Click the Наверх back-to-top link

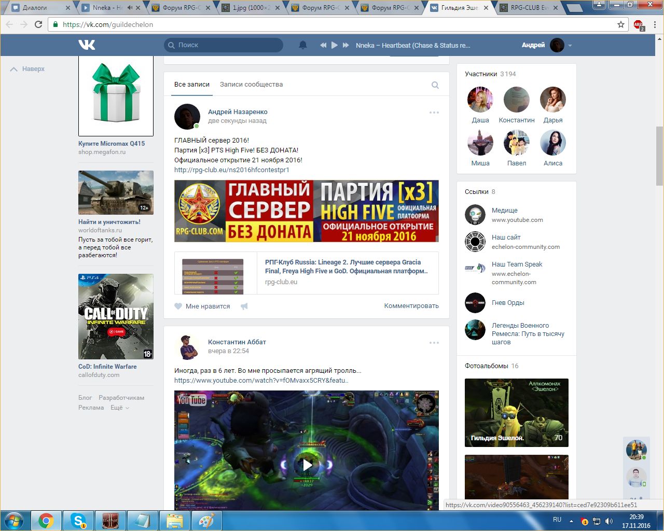tap(27, 69)
